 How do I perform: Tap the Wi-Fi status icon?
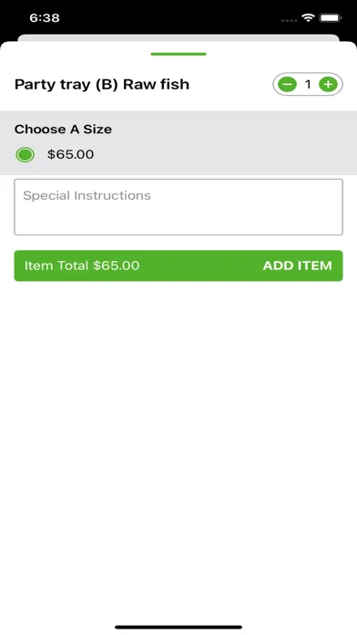(308, 18)
